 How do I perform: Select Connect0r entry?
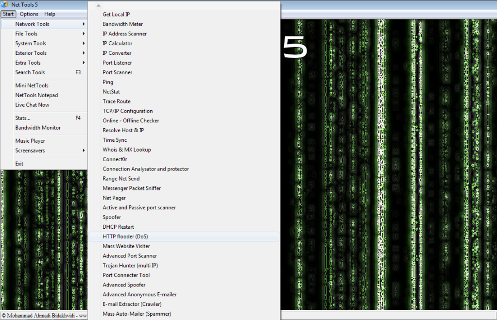point(184,159)
